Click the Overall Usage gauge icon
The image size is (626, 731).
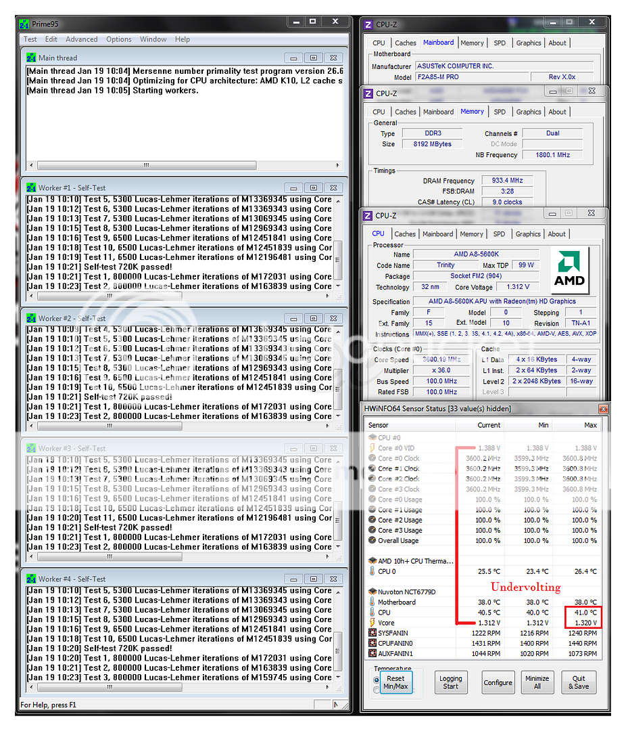pos(372,541)
